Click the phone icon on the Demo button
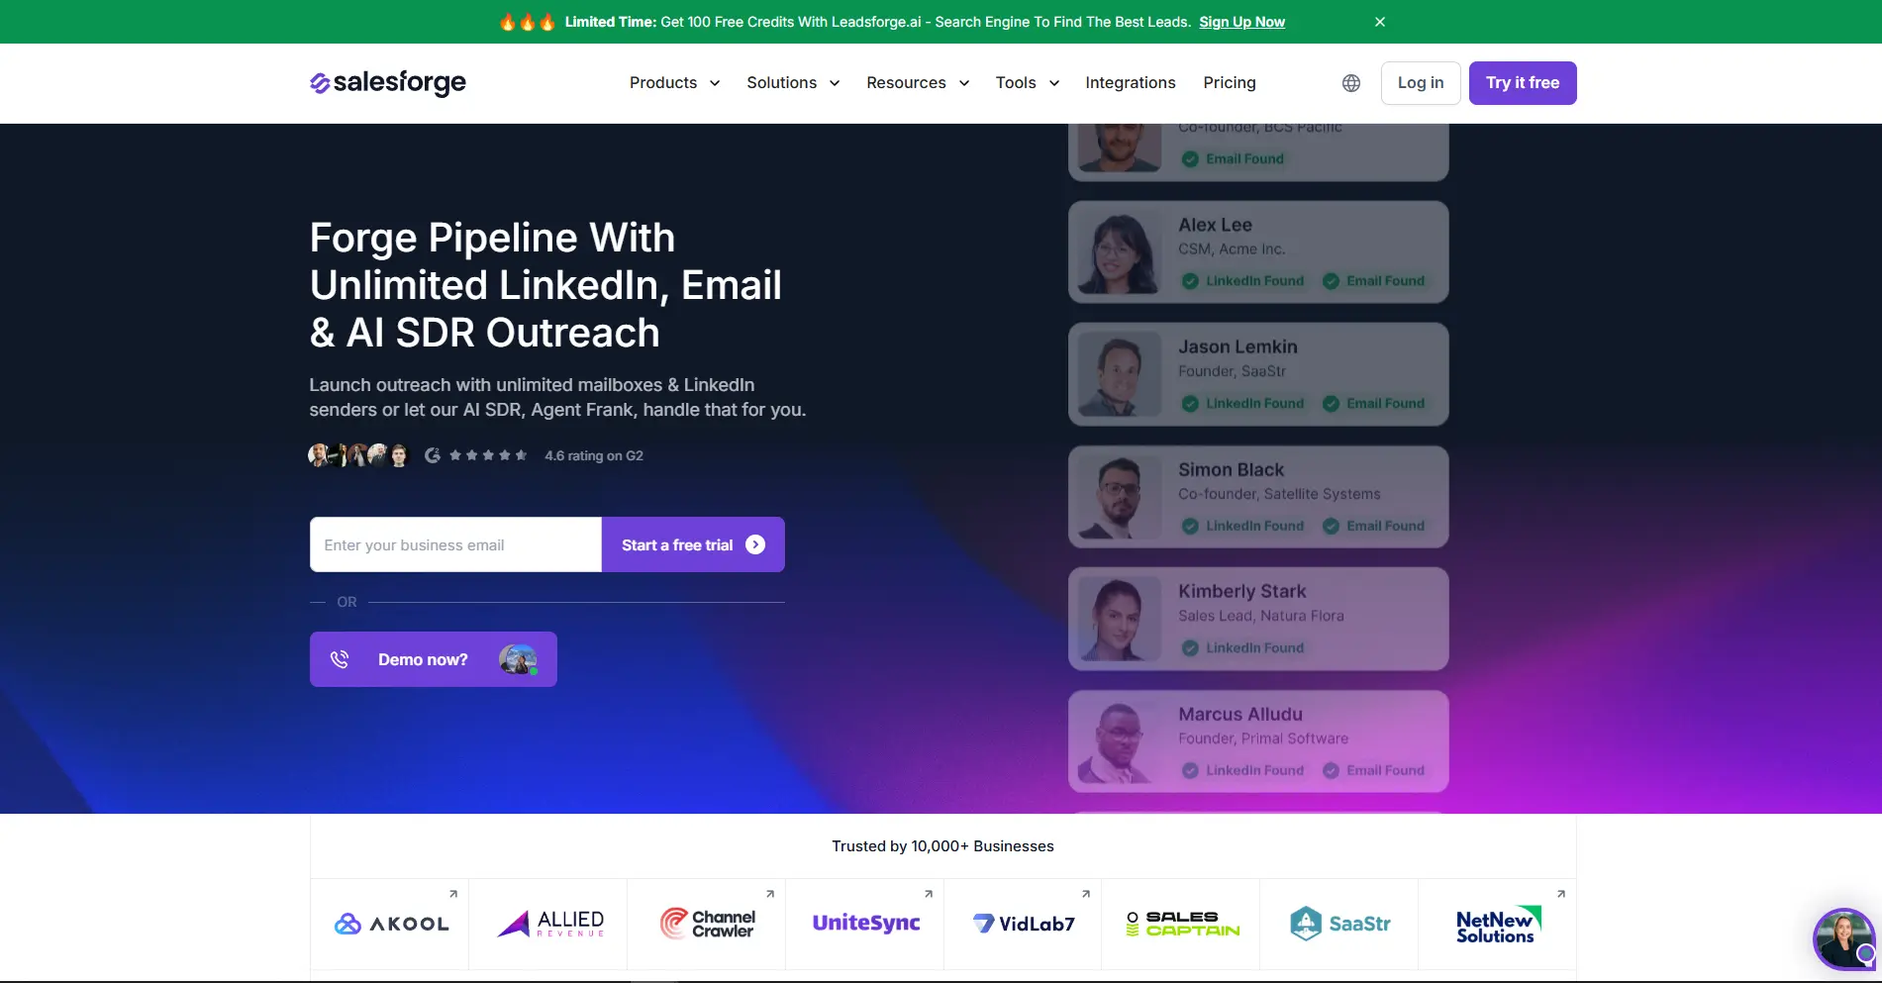Image resolution: width=1882 pixels, height=983 pixels. coord(340,658)
